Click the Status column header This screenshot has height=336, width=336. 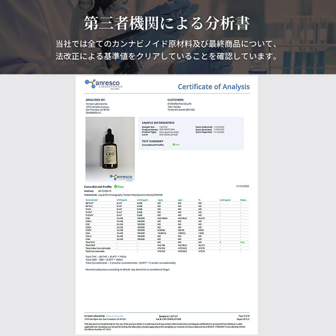click(243, 200)
